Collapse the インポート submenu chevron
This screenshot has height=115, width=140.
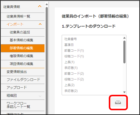(x=40, y=24)
